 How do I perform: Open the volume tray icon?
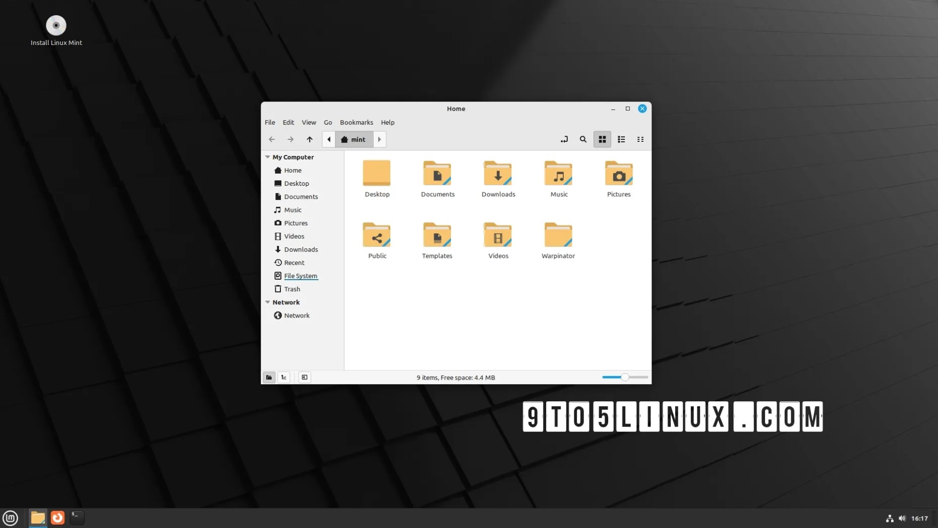(x=902, y=518)
